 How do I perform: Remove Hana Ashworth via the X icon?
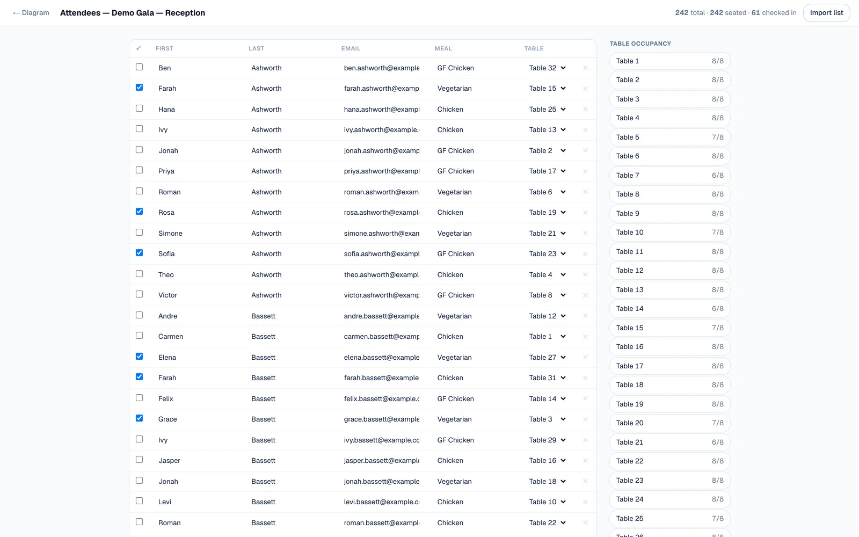585,110
